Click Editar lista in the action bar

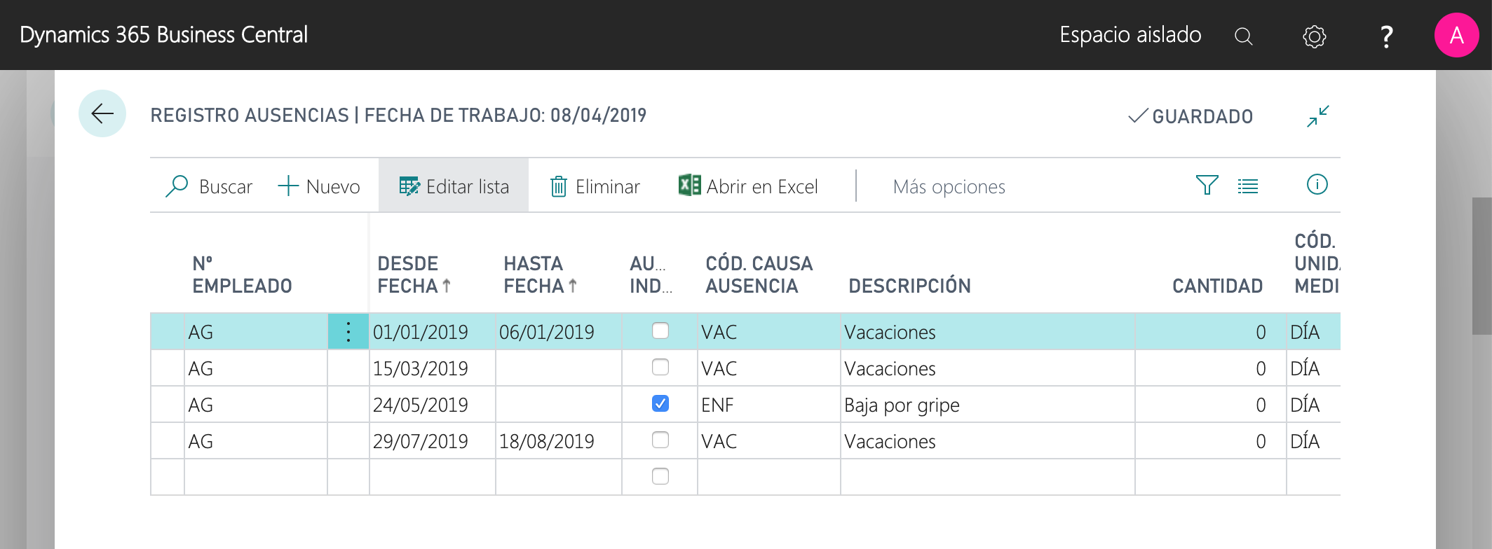point(454,186)
